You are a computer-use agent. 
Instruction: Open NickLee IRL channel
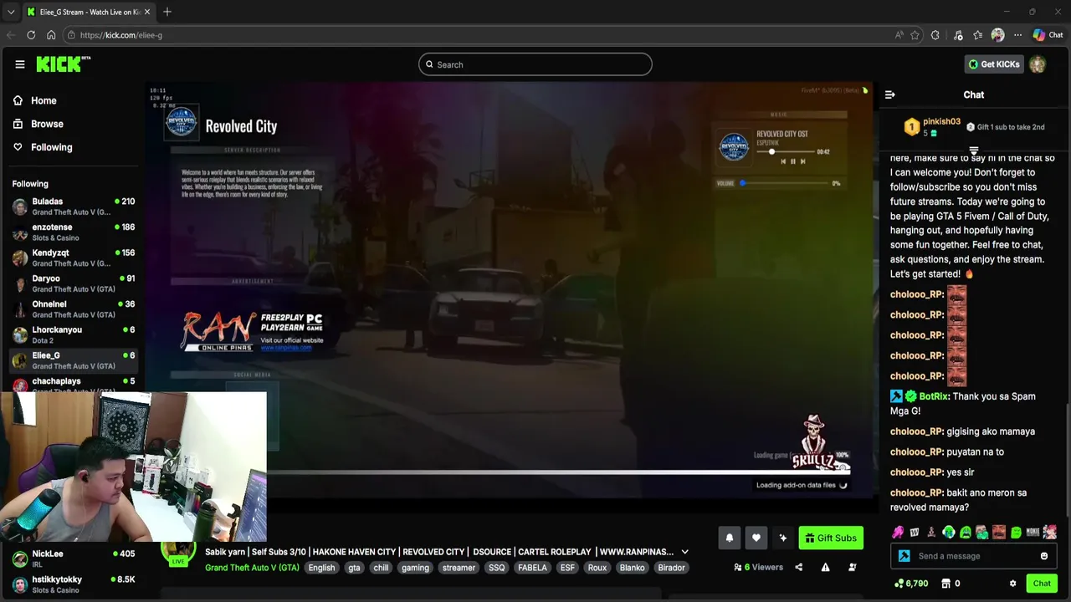(x=74, y=559)
